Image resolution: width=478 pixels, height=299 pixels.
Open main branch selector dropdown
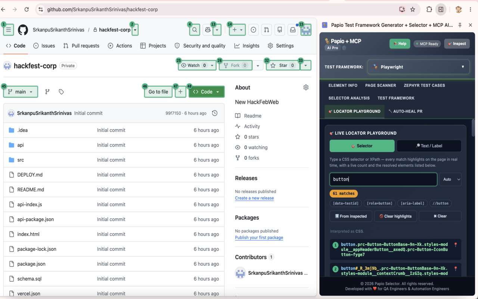pos(21,92)
